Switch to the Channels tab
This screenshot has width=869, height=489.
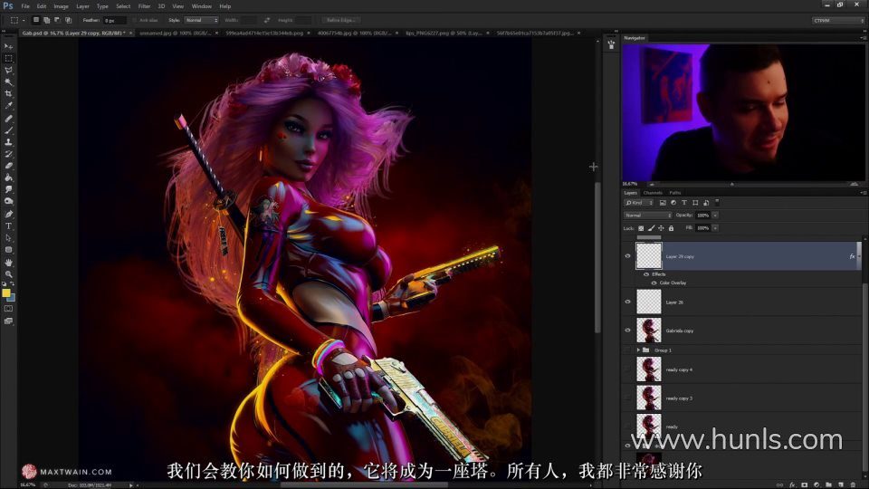653,193
